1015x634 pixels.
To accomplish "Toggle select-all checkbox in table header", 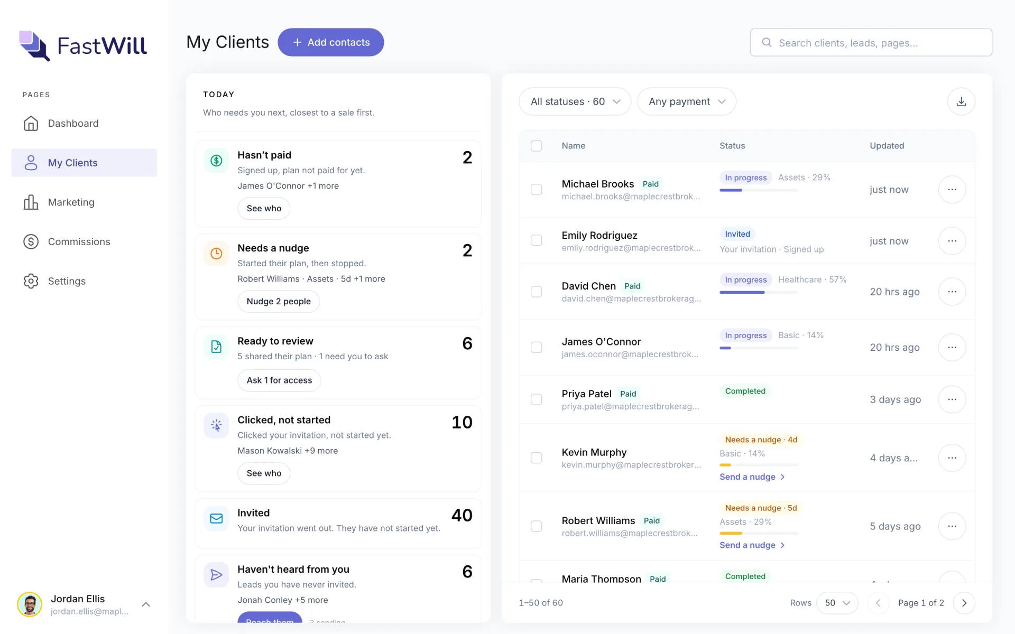I will pos(537,146).
